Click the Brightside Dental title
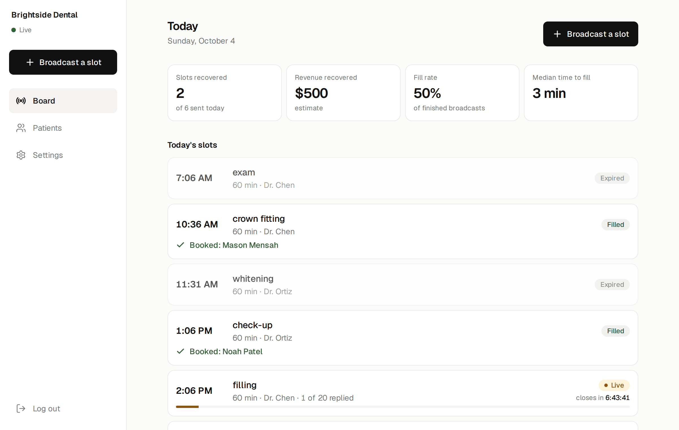This screenshot has width=679, height=430. pyautogui.click(x=44, y=15)
